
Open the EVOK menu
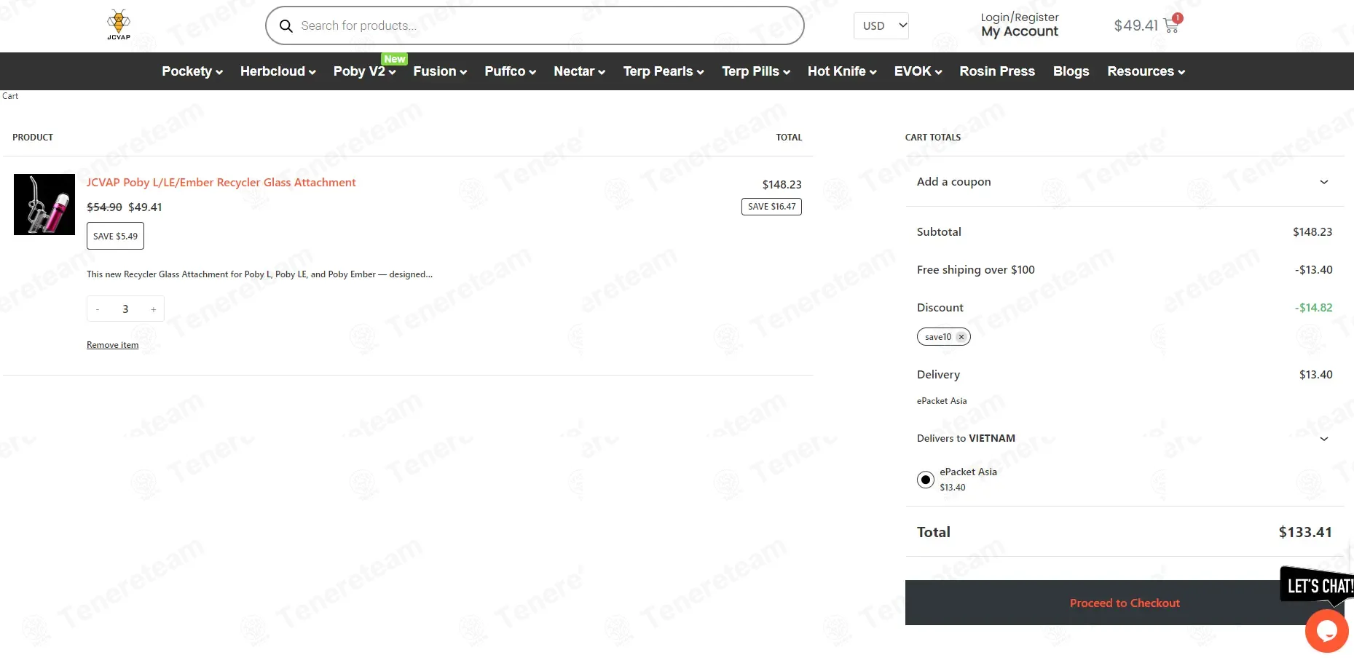[x=918, y=71]
